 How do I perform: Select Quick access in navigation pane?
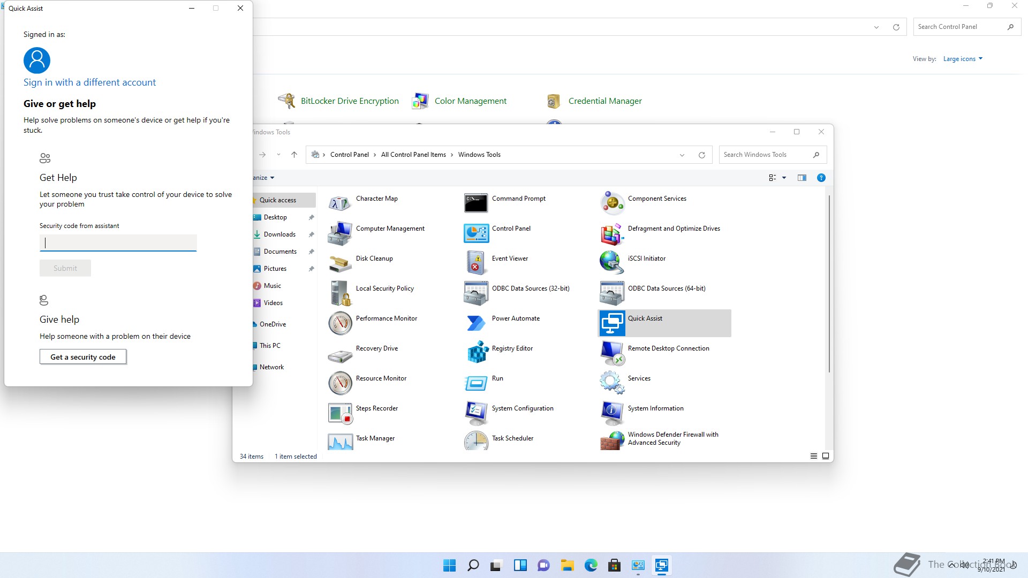click(x=283, y=200)
